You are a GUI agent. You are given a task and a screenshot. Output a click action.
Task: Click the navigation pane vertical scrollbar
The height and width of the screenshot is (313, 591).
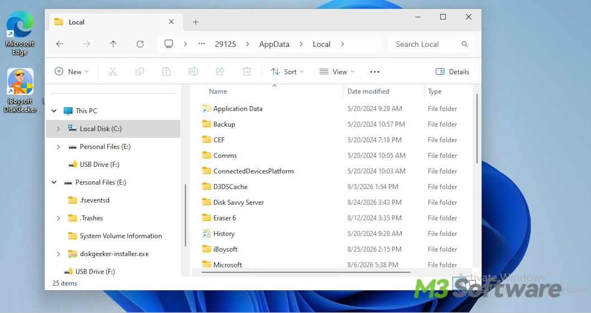[185, 215]
